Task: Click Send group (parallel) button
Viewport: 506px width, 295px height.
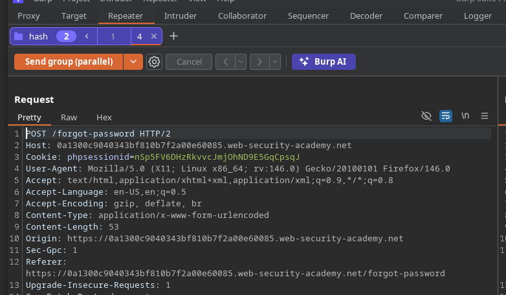Action: (x=69, y=61)
